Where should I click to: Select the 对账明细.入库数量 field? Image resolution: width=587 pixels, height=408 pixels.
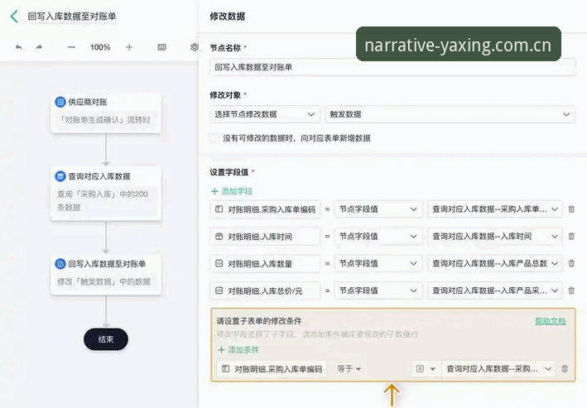tap(265, 263)
